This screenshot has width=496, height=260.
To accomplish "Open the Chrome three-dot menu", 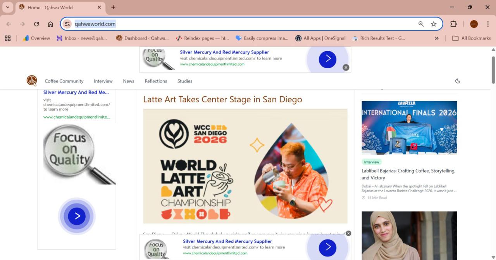I will (488, 24).
